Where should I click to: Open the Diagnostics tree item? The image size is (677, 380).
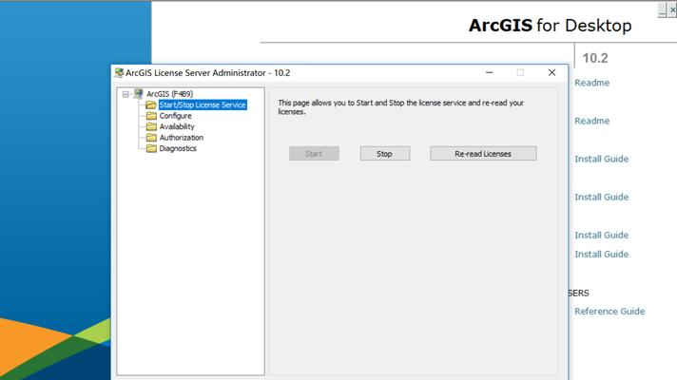pyautogui.click(x=178, y=148)
